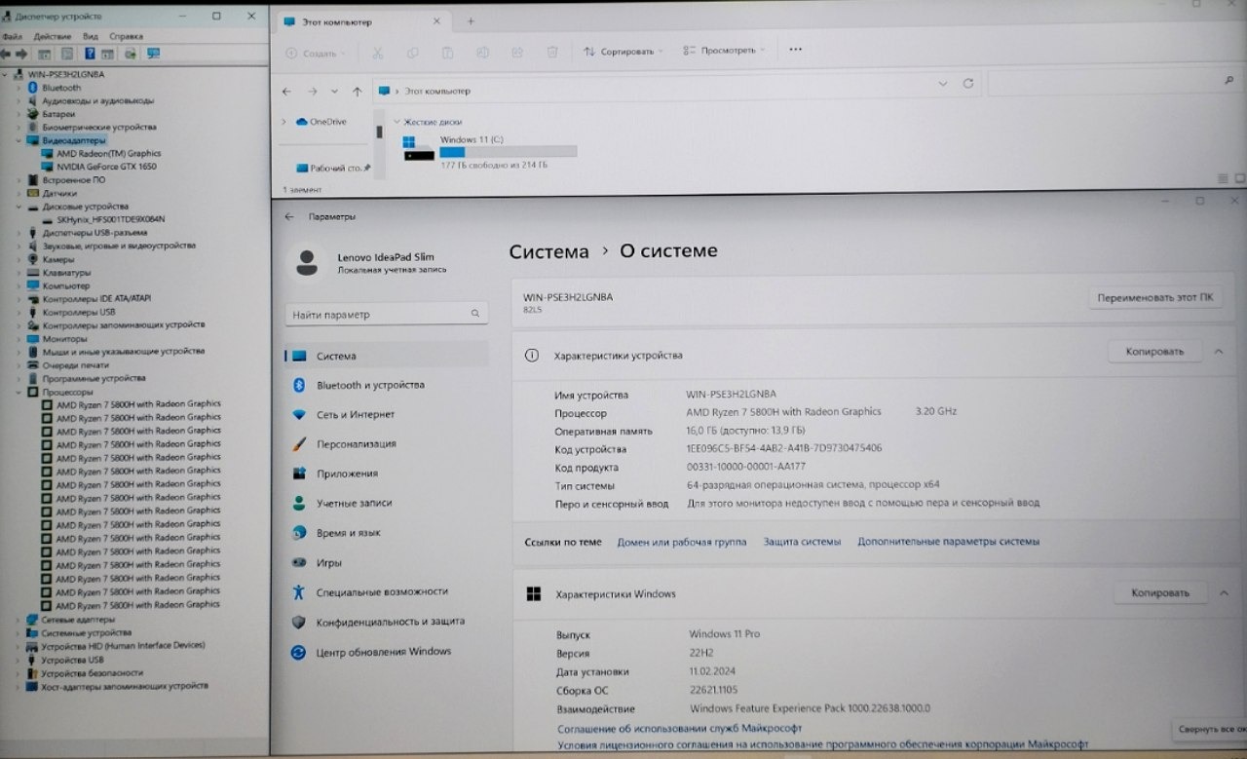Select Bluetooth и устройства in Settings
This screenshot has width=1247, height=759.
click(x=387, y=386)
